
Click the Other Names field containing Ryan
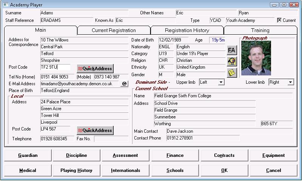(268, 13)
